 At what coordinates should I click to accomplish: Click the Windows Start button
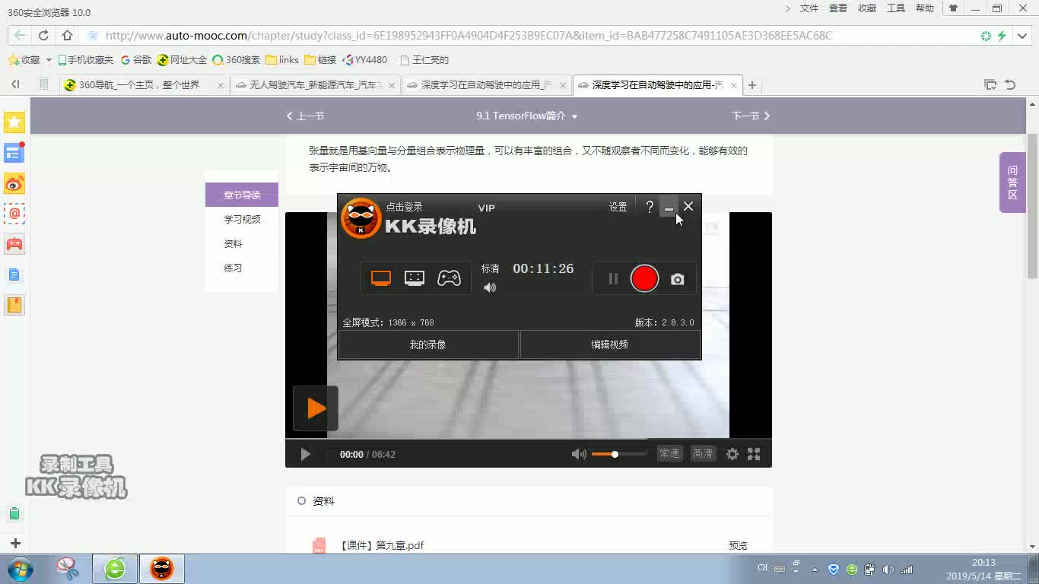(20, 569)
